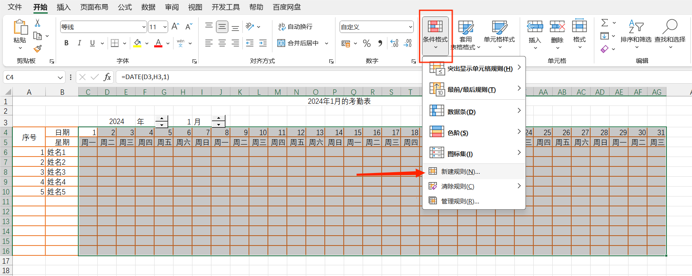Switch to the 页面布局 tab
This screenshot has height=276, width=692.
click(94, 7)
